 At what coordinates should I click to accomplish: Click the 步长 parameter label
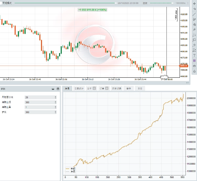pos(4,112)
